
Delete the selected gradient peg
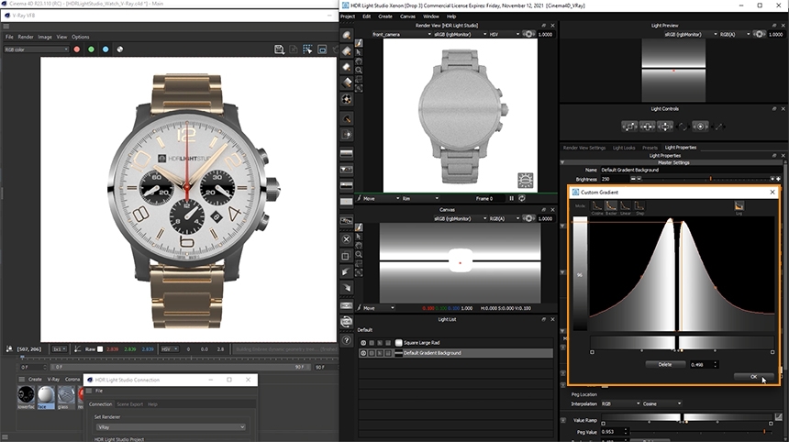coord(665,365)
